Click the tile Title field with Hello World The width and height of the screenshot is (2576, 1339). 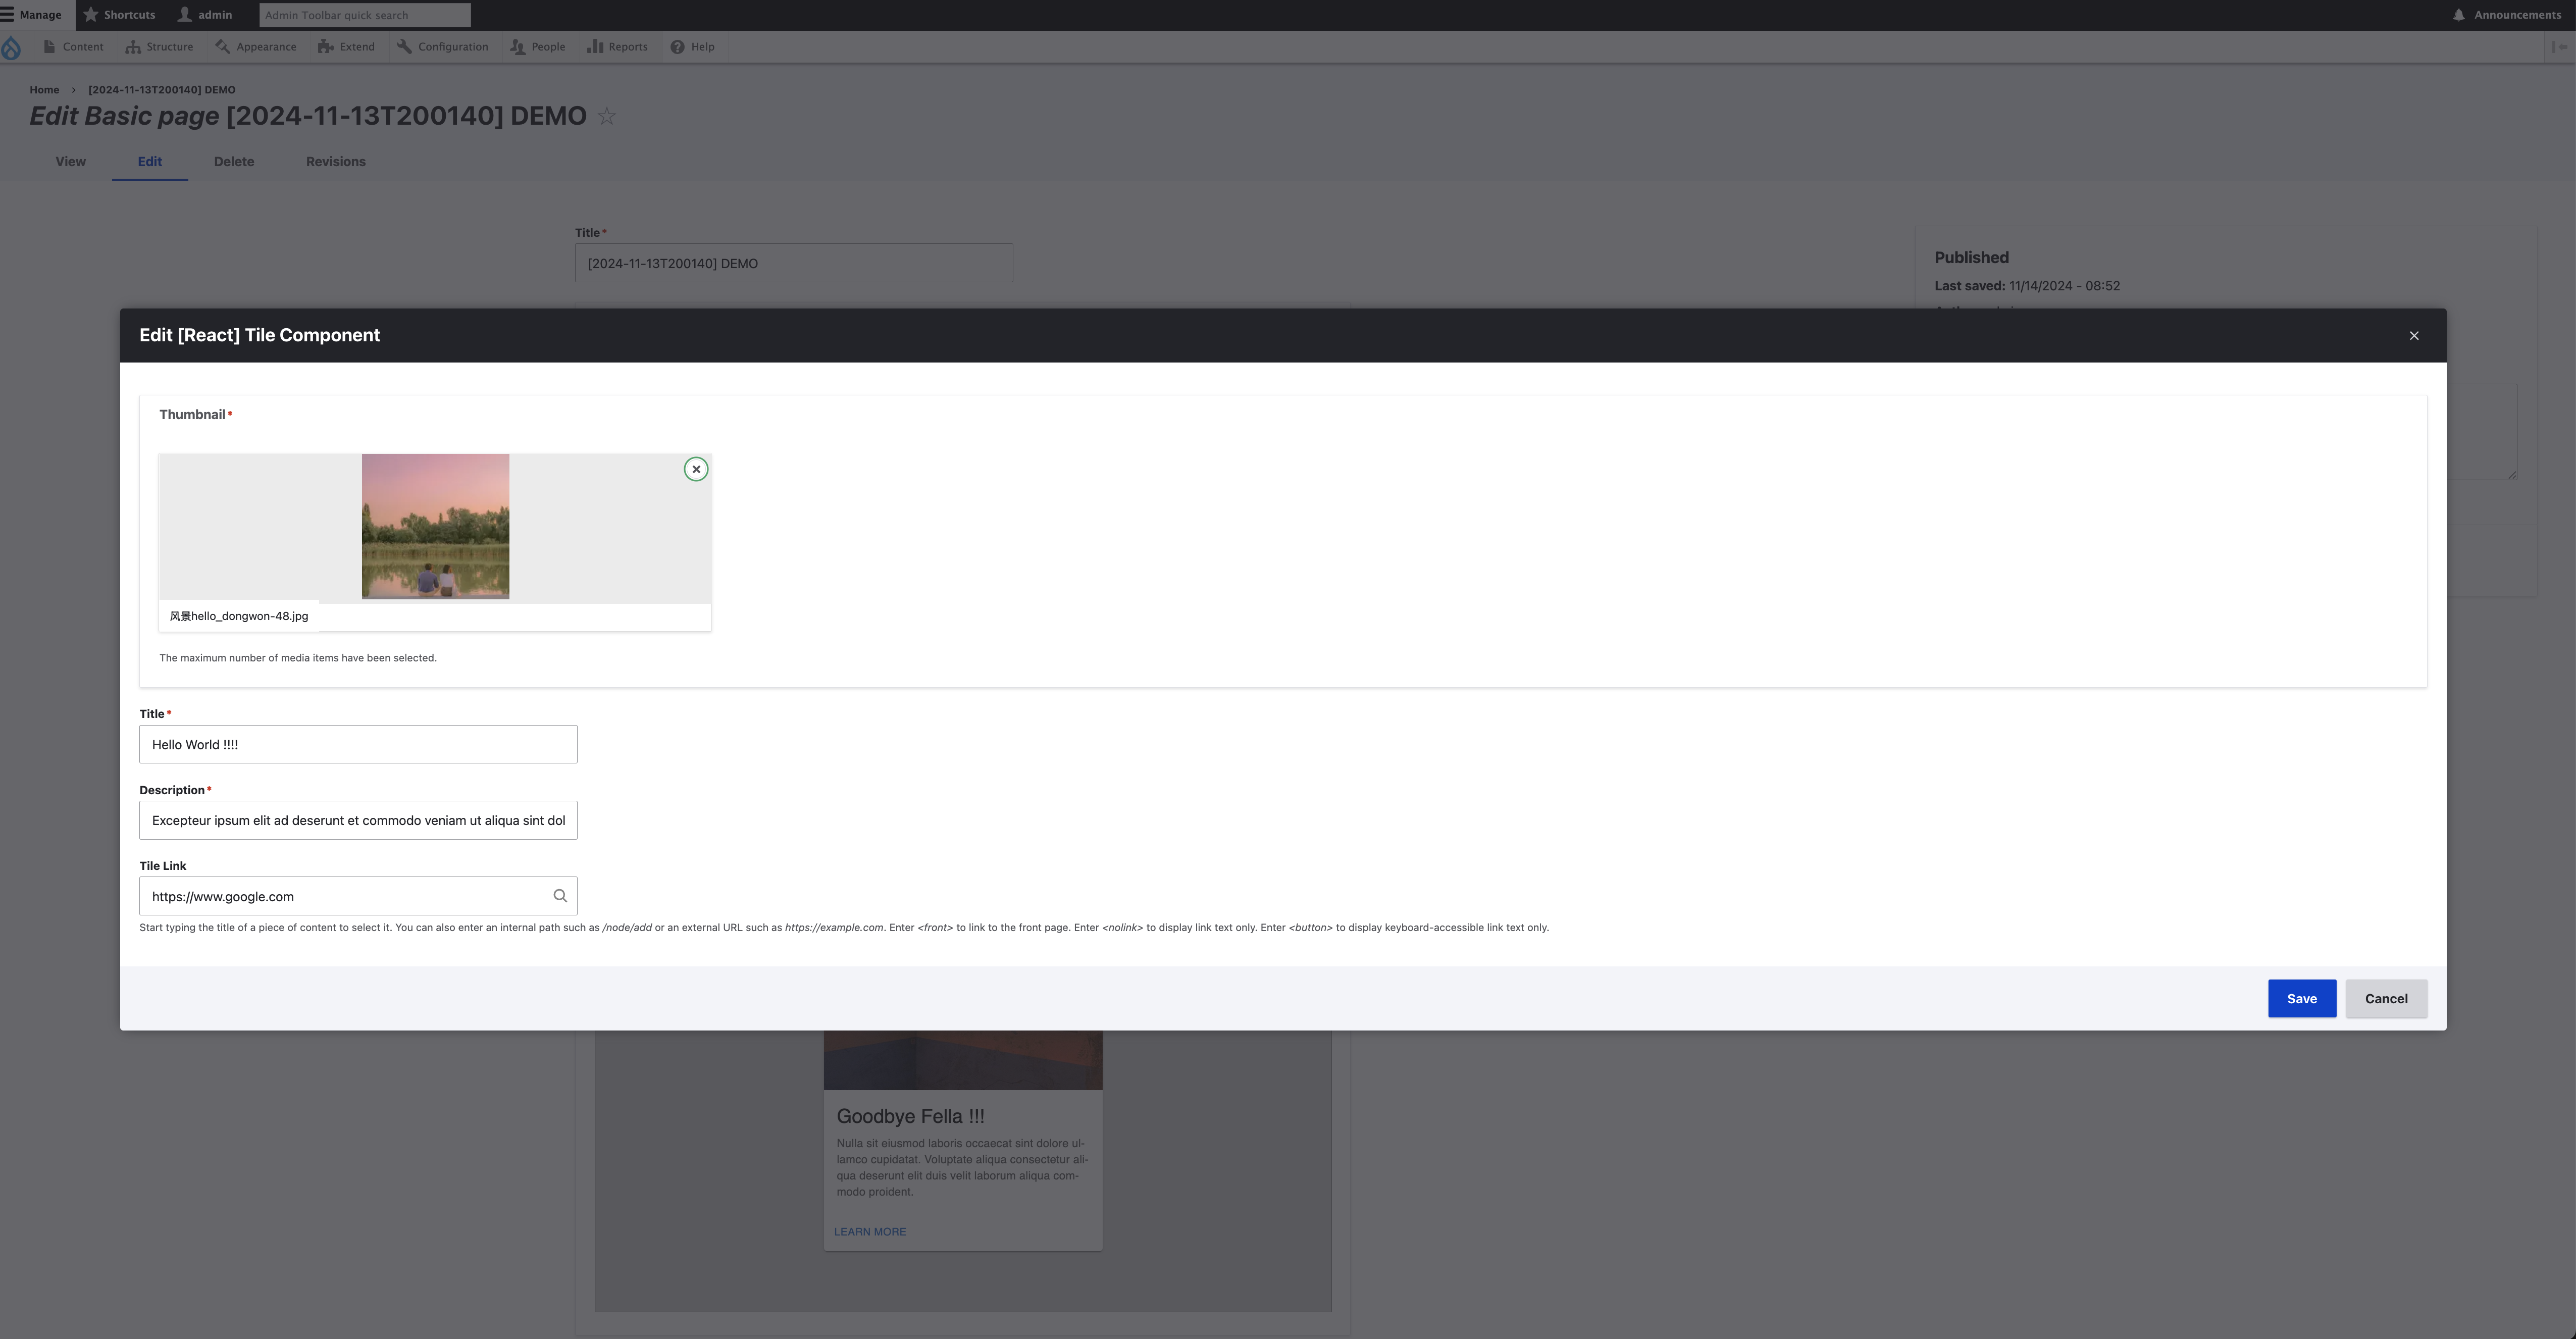[358, 744]
